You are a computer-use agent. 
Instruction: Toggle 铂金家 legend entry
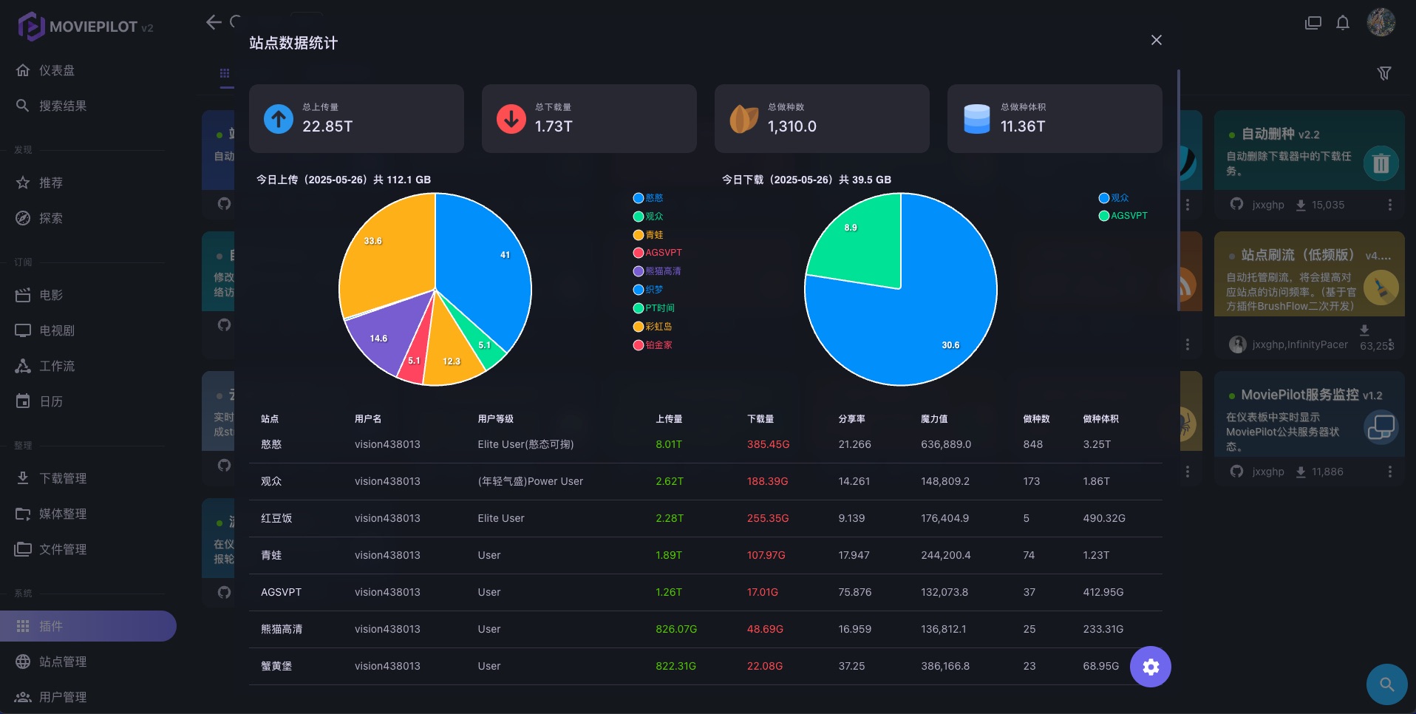coord(653,345)
